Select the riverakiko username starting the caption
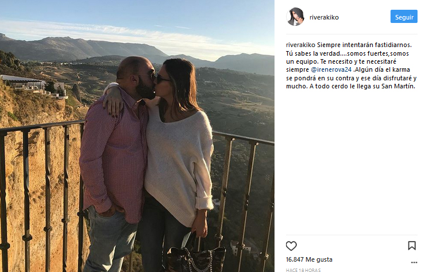This screenshot has width=425, height=272. click(x=300, y=45)
